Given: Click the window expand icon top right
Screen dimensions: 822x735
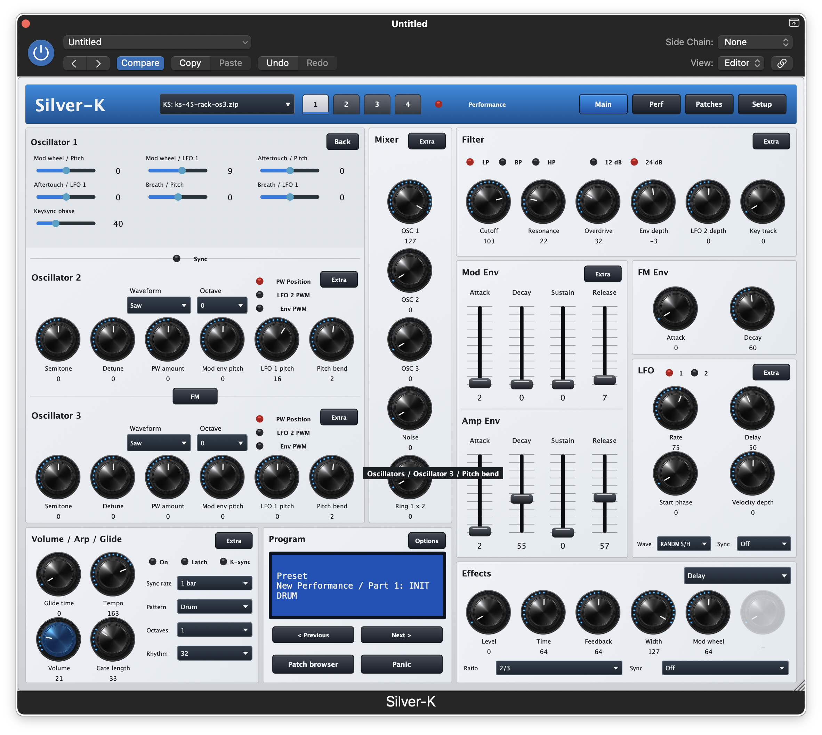Looking at the screenshot, I should coord(793,23).
